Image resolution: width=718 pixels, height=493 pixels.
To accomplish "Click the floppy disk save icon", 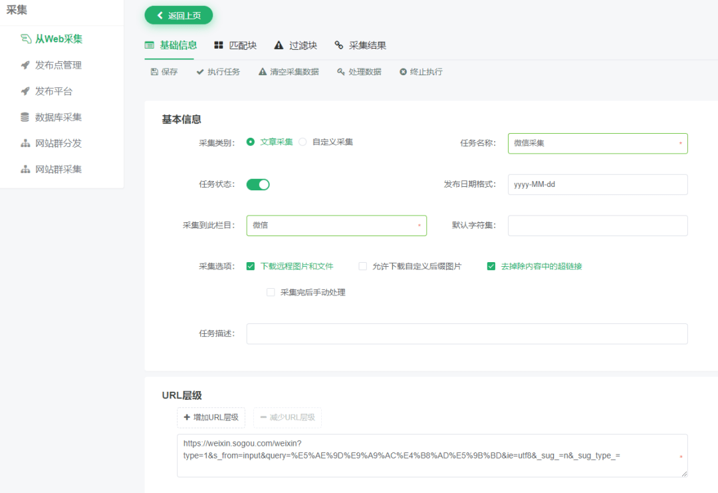I will [154, 71].
